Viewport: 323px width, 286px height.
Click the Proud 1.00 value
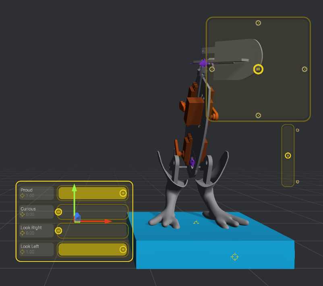[x=30, y=195]
